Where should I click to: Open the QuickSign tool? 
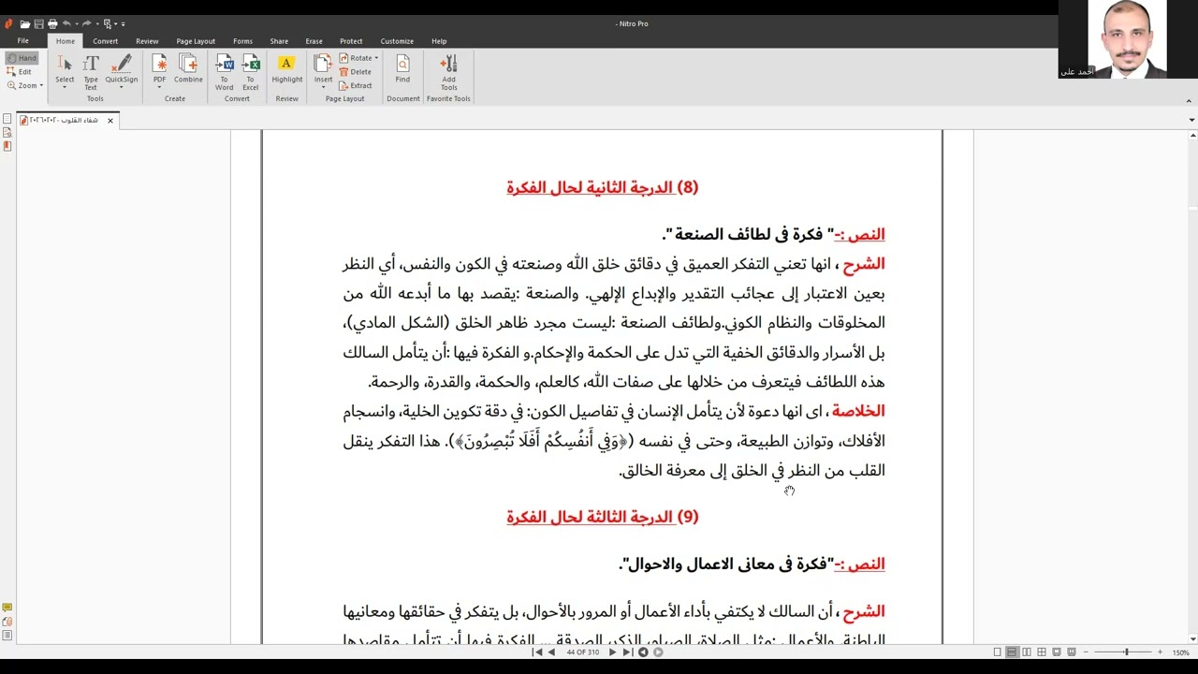(x=122, y=67)
